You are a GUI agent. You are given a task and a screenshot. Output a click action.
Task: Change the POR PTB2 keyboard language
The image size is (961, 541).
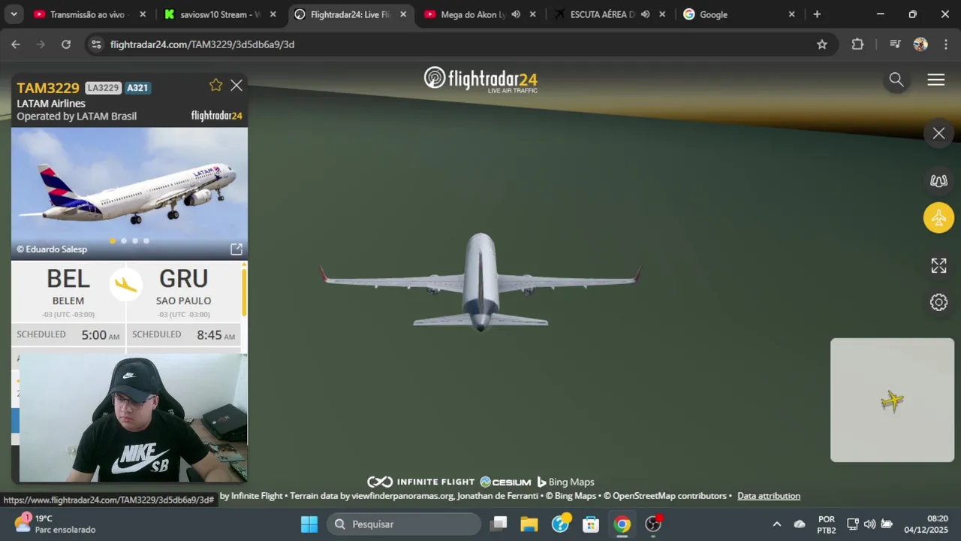[x=827, y=524]
